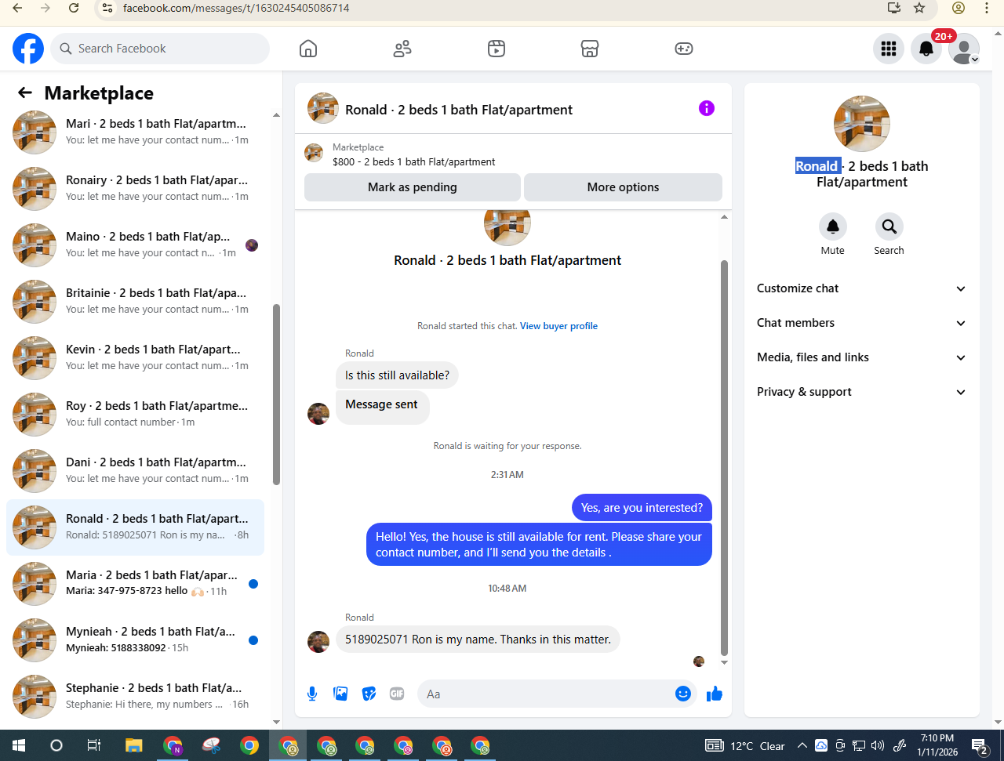
Task: Click the 'Yes, are you interested?' message
Action: click(x=642, y=508)
